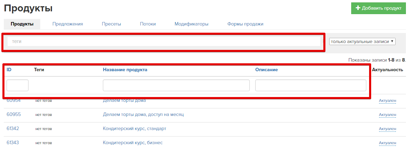Open the Формы продажи tab
This screenshot has width=409, height=150.
[245, 24]
